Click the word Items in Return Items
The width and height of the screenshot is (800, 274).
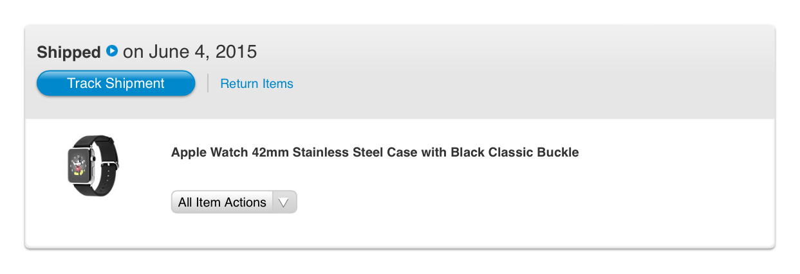point(278,83)
